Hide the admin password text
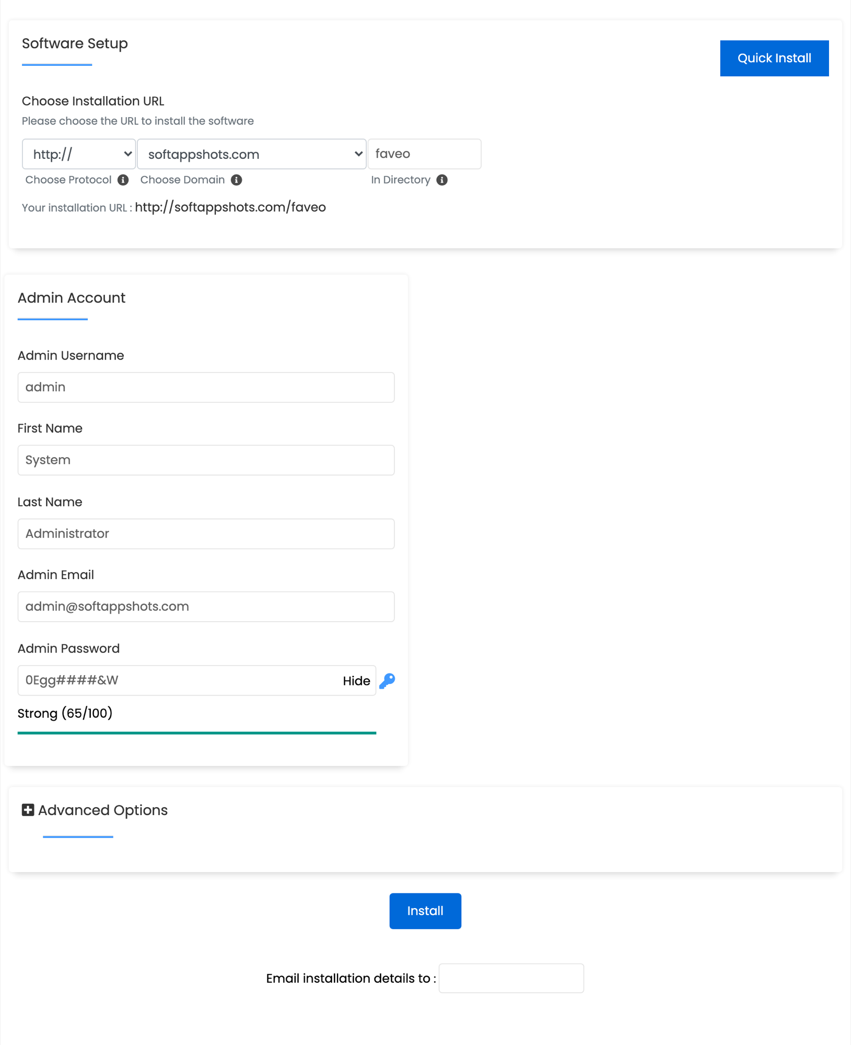851x1045 pixels. click(x=356, y=680)
